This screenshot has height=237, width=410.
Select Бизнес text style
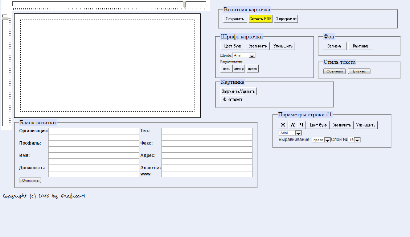(359, 71)
